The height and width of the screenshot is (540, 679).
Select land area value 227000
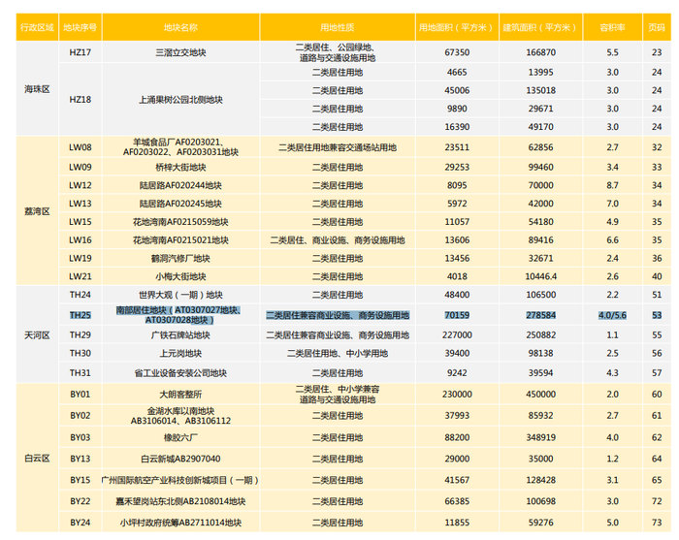457,334
